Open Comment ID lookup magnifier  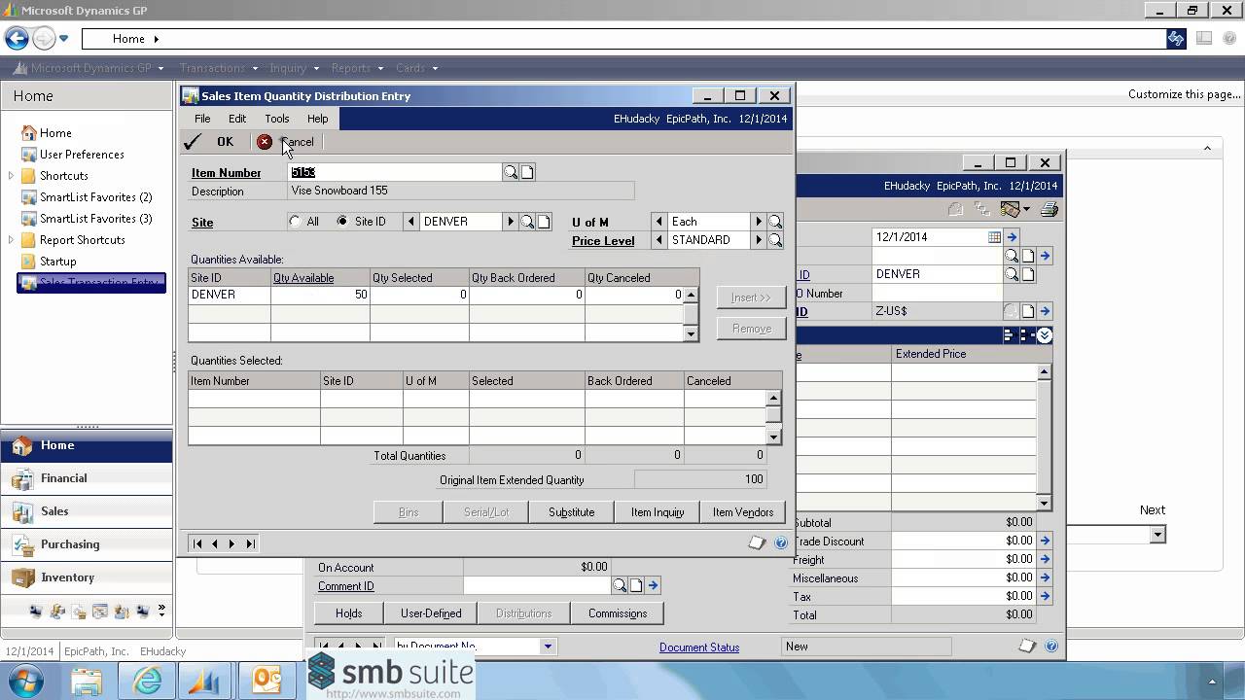tap(619, 586)
